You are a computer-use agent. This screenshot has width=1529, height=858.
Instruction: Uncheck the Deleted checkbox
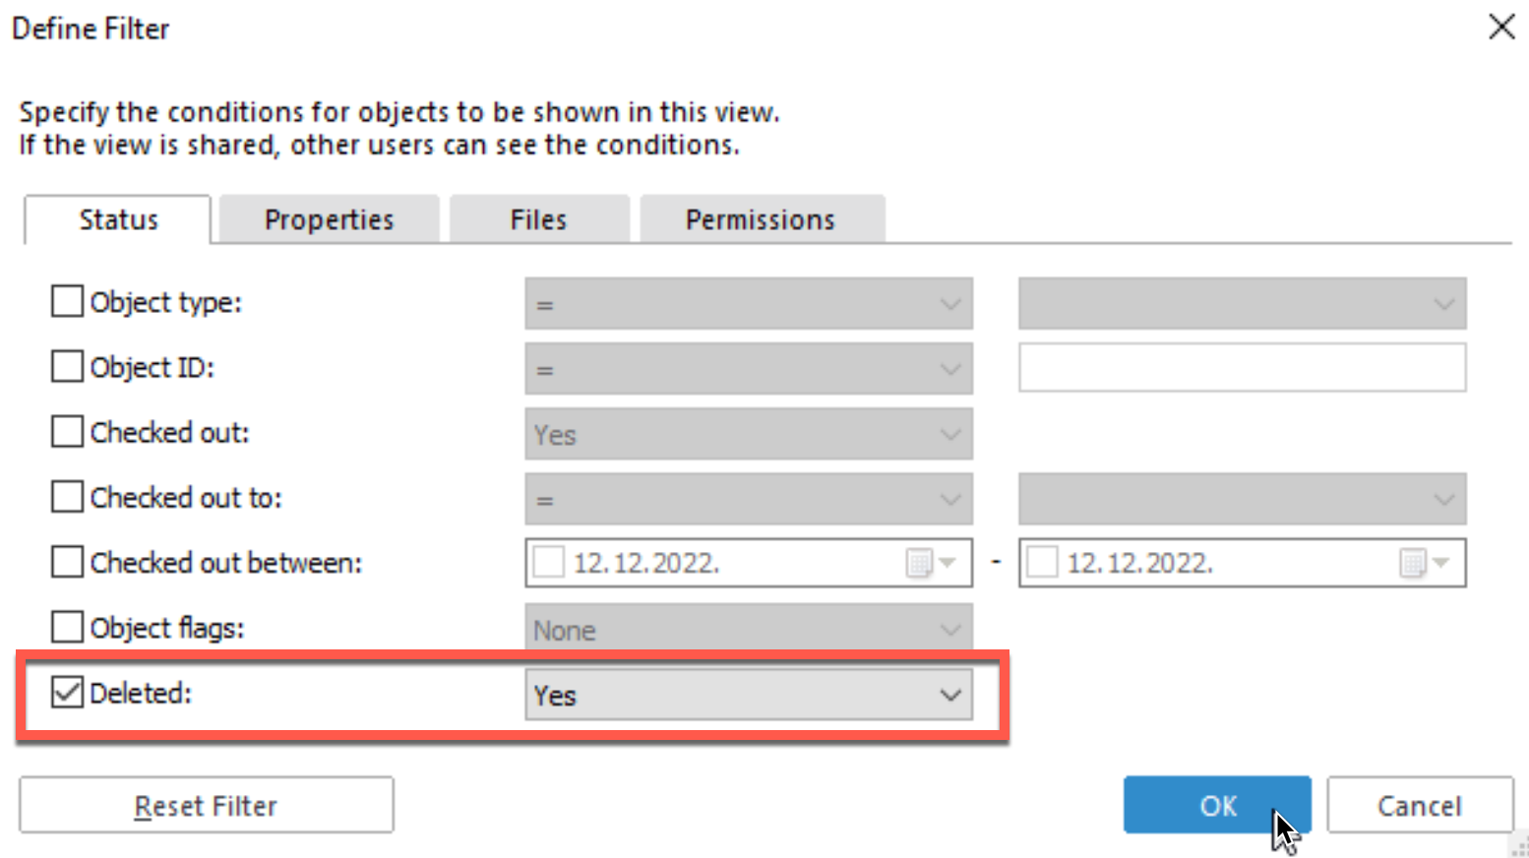coord(67,692)
